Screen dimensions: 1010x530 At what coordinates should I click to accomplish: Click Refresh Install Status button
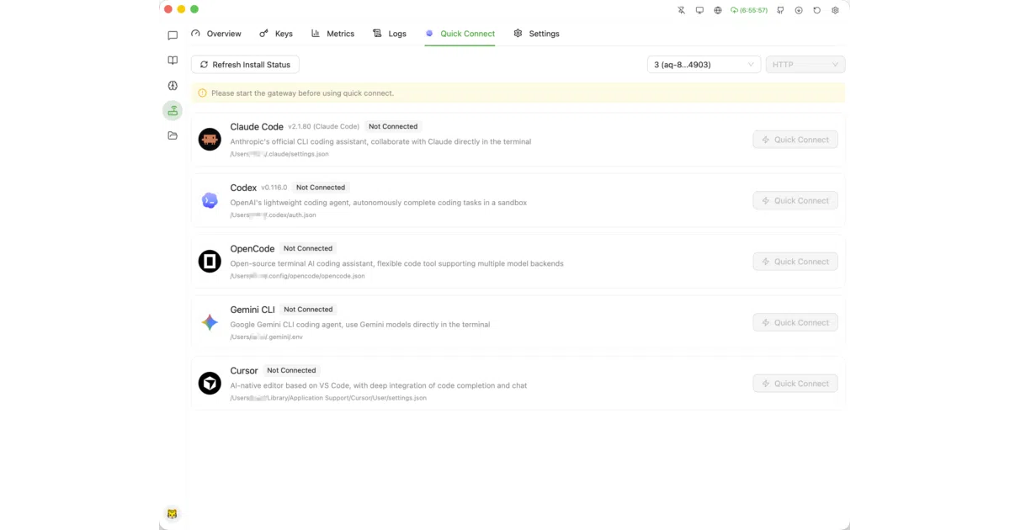pos(245,65)
